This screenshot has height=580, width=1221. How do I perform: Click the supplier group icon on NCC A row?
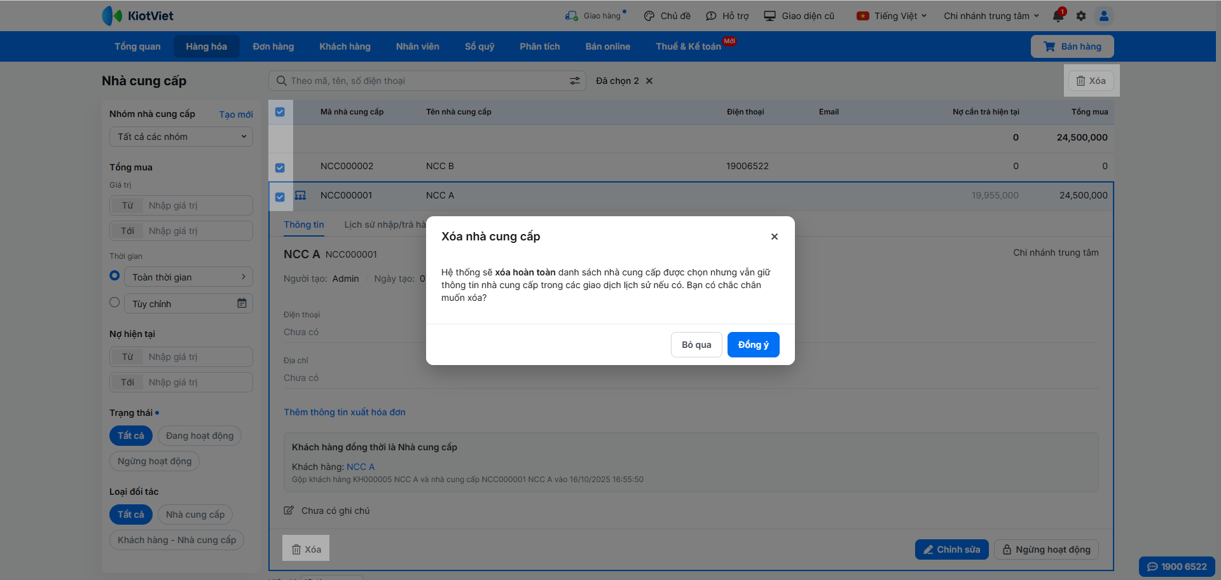pyautogui.click(x=300, y=195)
